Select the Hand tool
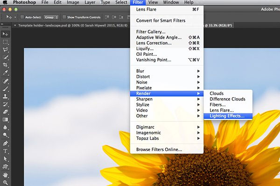The height and width of the screenshot is (186, 280). tap(5, 175)
